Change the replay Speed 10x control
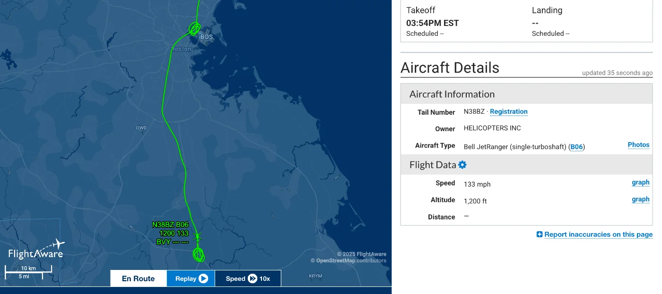 248,278
